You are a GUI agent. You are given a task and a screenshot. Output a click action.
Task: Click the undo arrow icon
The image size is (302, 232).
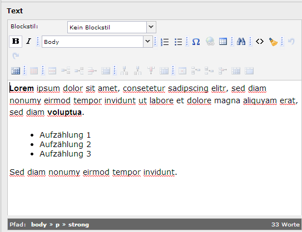[291, 42]
